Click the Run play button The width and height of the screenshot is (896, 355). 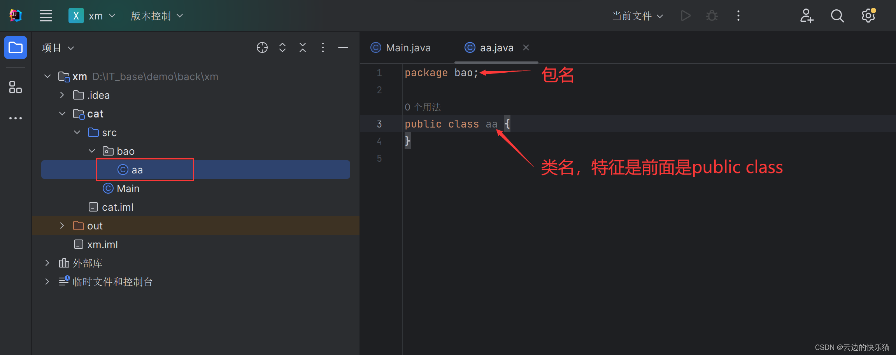pos(686,16)
